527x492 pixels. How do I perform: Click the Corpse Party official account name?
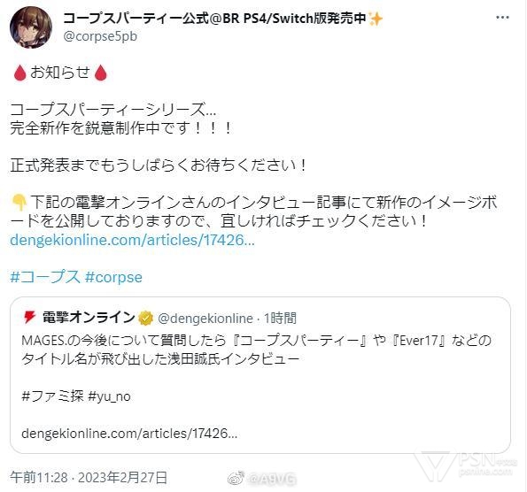point(214,18)
